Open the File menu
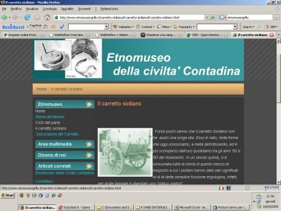This screenshot has height=211, width=281. 4,9
